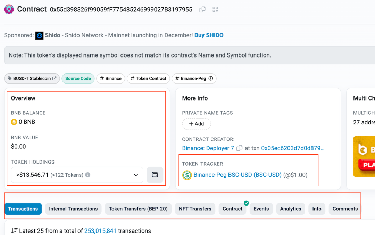The height and width of the screenshot is (235, 375).
Task: Click the yellow multichain ad banner
Action: point(364,157)
